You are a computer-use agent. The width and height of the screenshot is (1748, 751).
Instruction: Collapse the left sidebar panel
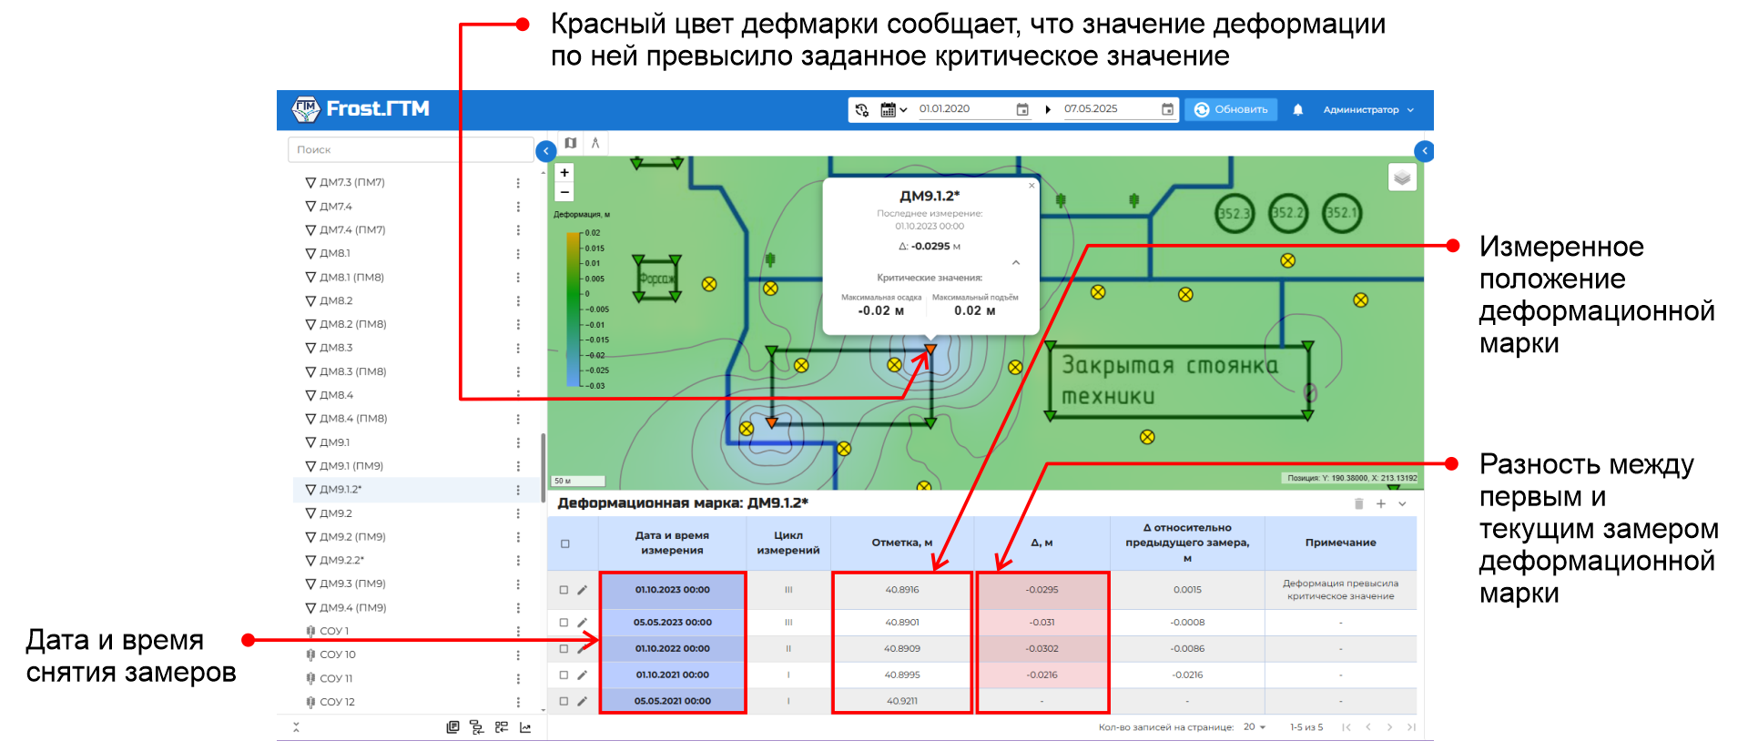point(546,151)
